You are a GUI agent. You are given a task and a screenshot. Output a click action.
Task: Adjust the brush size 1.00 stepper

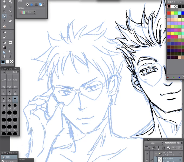coord(18,72)
